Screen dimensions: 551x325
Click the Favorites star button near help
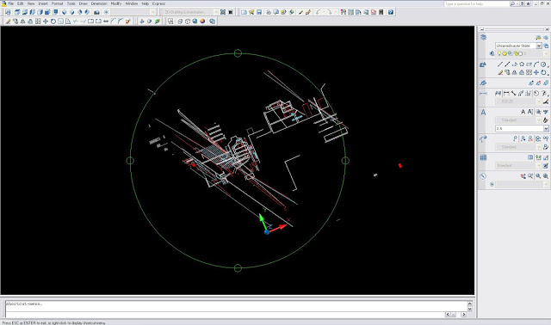tap(528, 3)
